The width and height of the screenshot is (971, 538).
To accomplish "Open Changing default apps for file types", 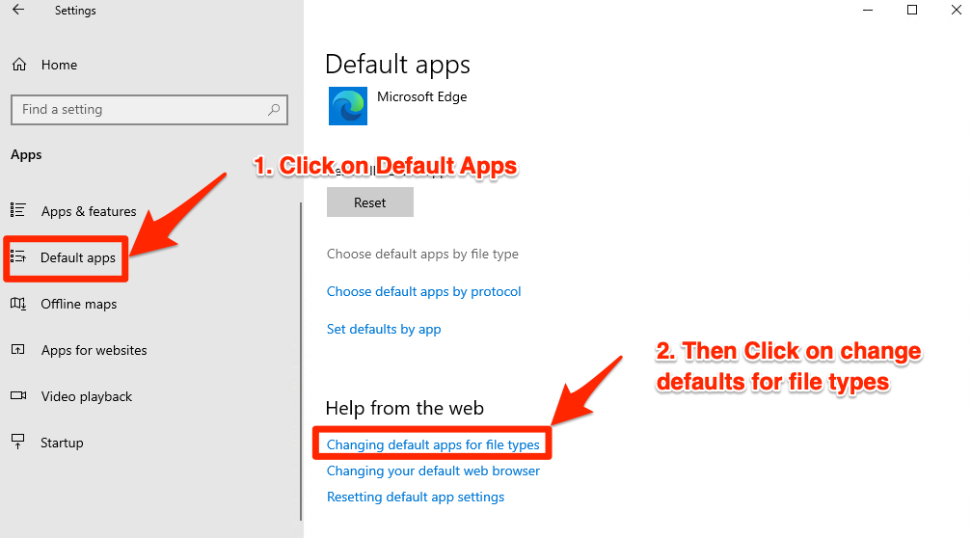I will point(433,444).
